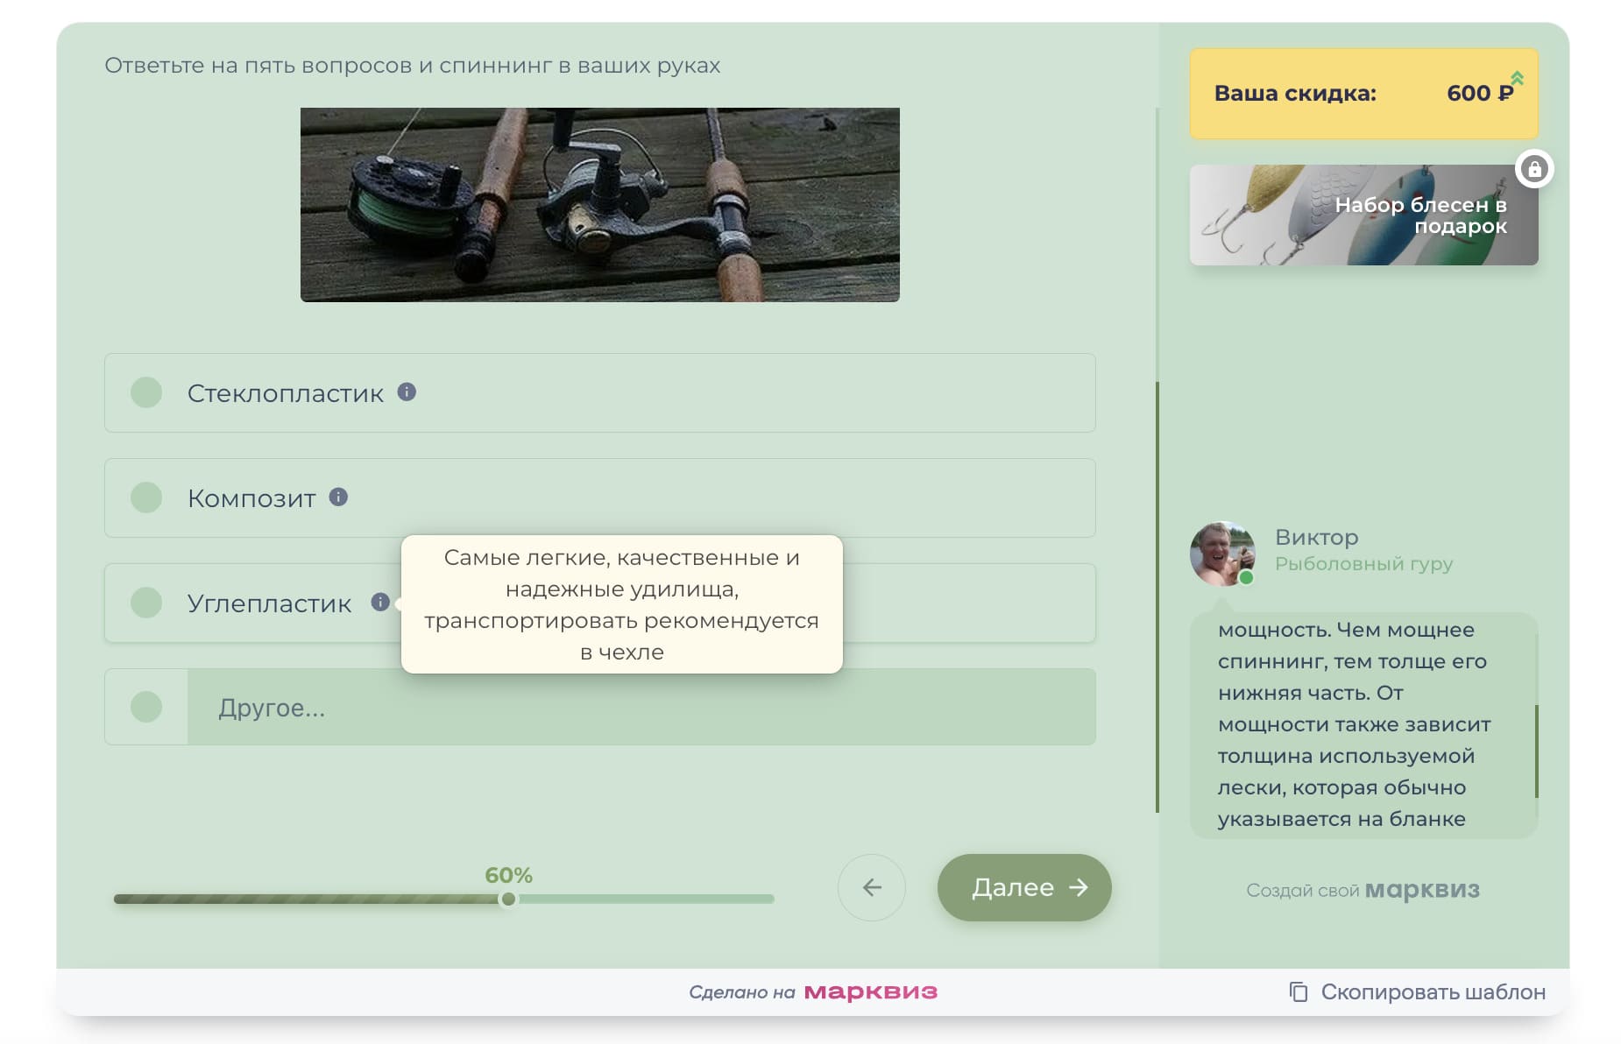Choose the Углепластик radio option

tap(146, 603)
